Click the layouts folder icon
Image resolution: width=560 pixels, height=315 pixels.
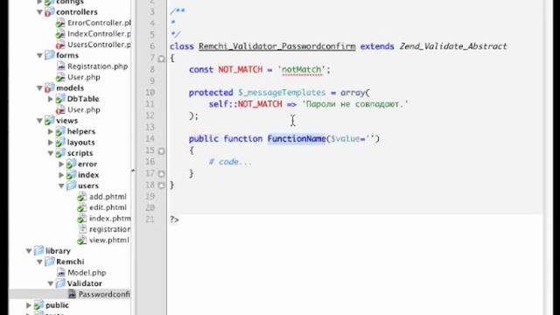click(x=60, y=142)
